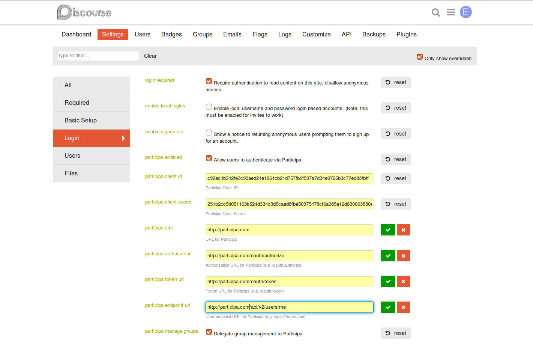Open the API tab
The height and width of the screenshot is (353, 533).
[x=347, y=34]
